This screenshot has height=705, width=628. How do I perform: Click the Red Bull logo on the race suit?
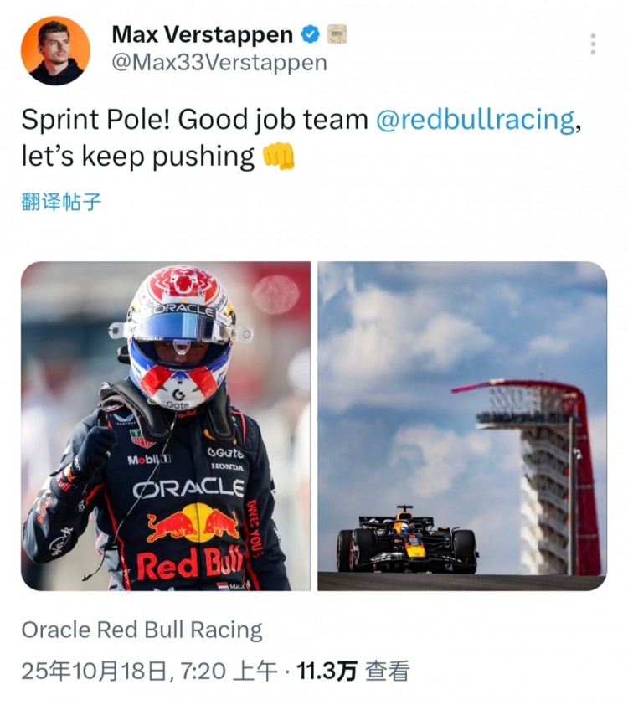coord(193,525)
